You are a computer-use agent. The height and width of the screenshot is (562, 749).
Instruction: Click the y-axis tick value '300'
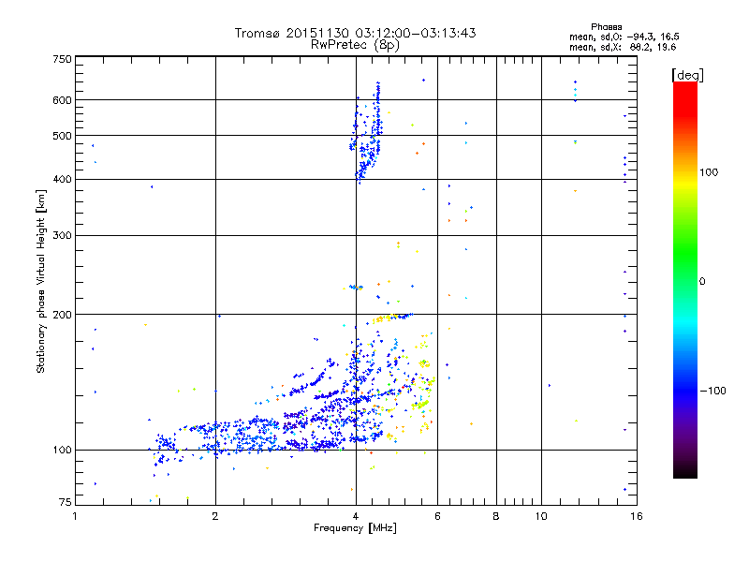pyautogui.click(x=63, y=235)
